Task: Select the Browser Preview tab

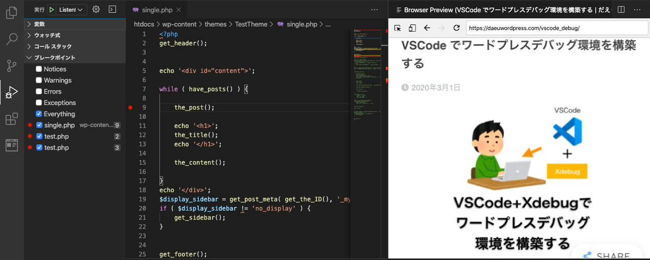Action: click(502, 10)
